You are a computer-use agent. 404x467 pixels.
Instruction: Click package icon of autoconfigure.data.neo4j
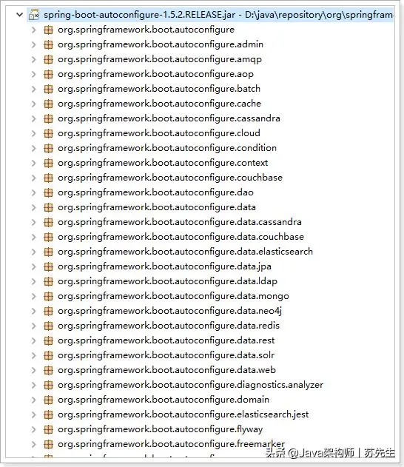[48, 312]
